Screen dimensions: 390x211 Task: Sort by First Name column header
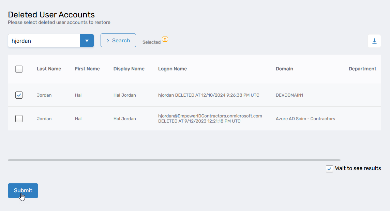tap(87, 69)
